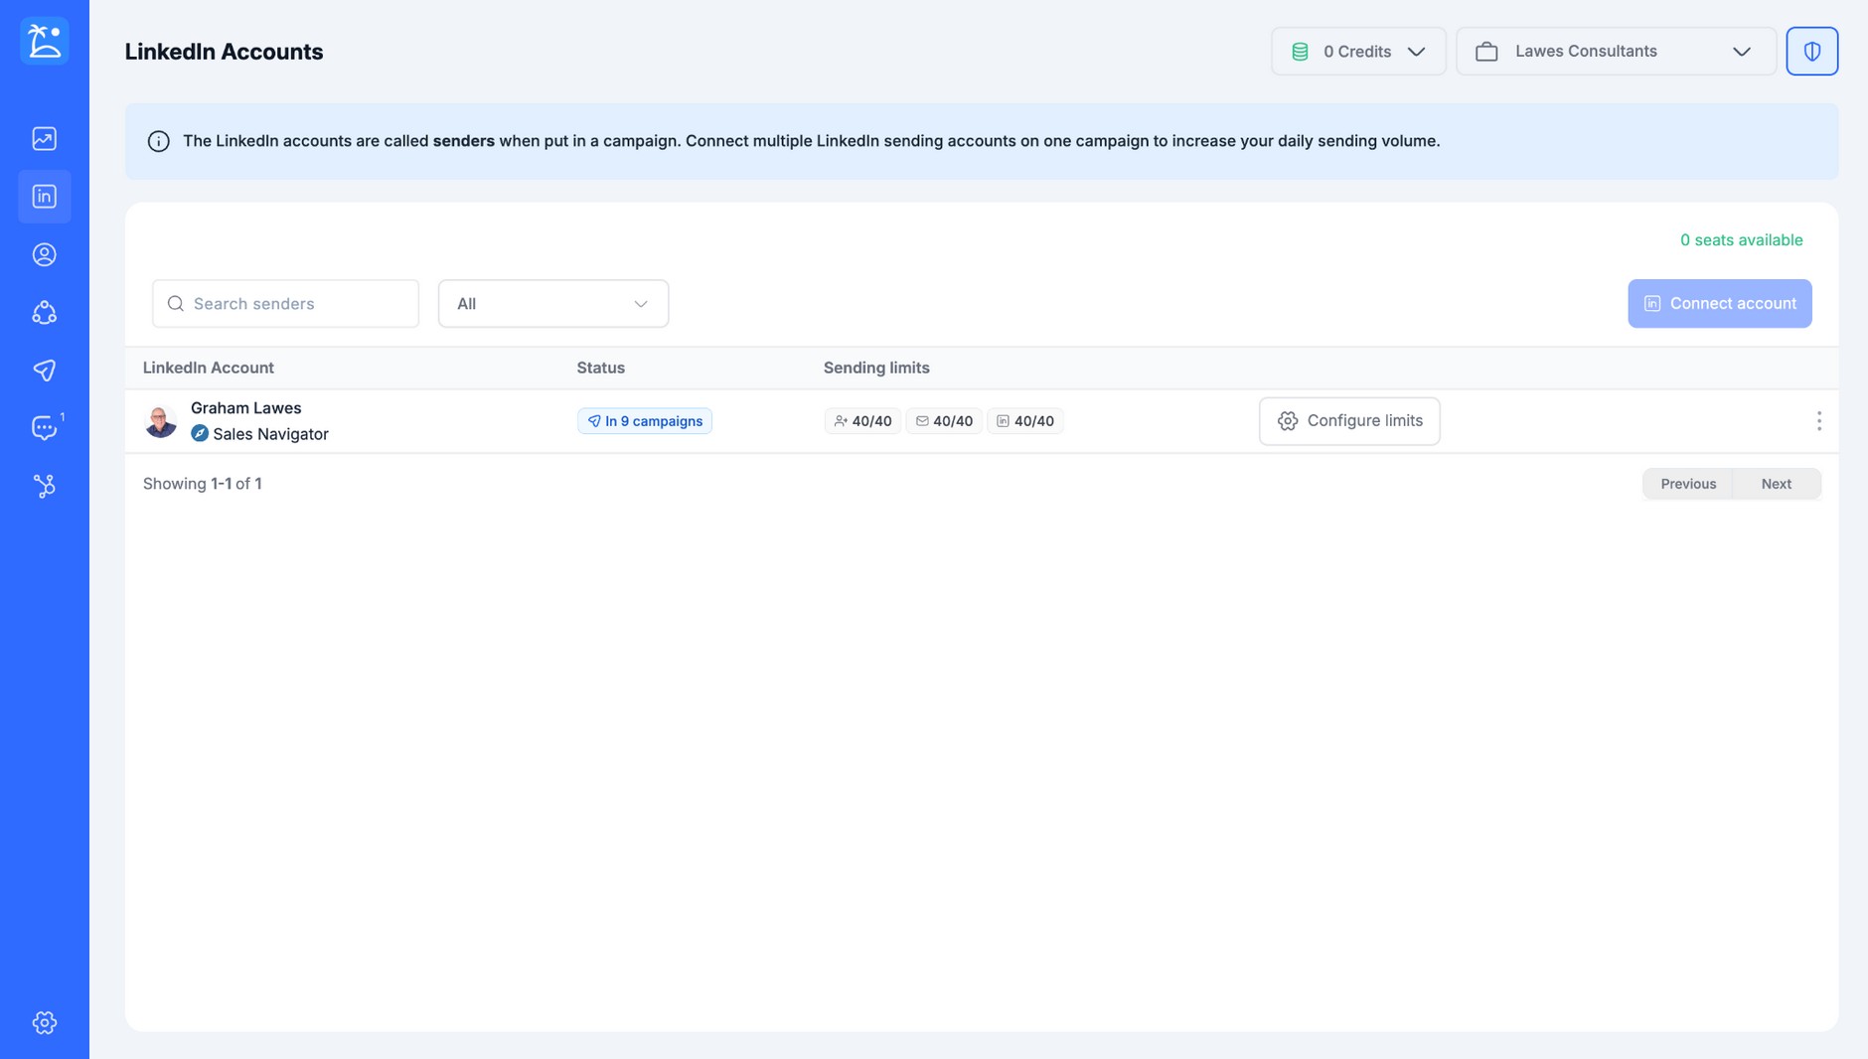The width and height of the screenshot is (1868, 1059).
Task: Click the magnifier icon in search box
Action: (176, 304)
